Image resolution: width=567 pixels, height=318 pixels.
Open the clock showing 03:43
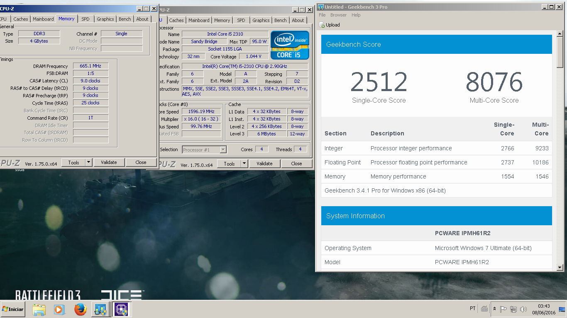(544, 309)
